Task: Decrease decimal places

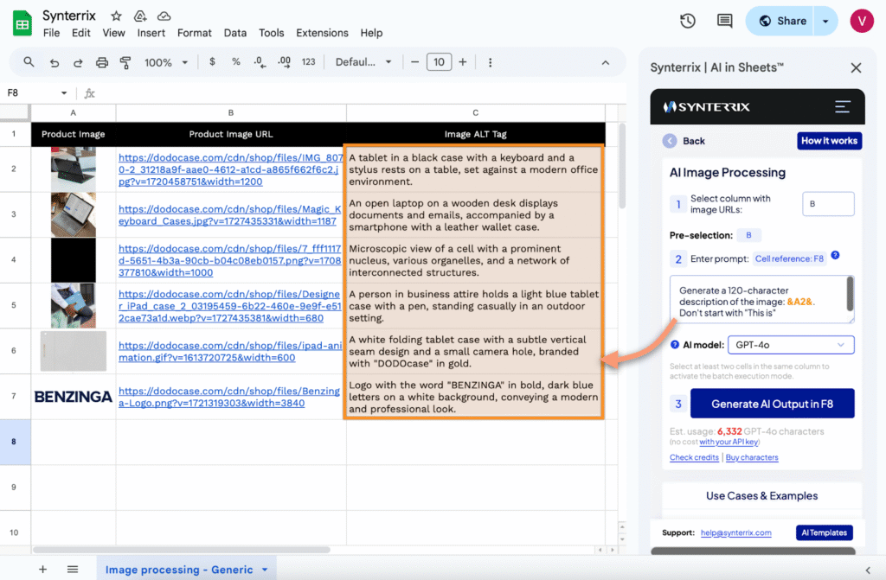Action: point(260,62)
